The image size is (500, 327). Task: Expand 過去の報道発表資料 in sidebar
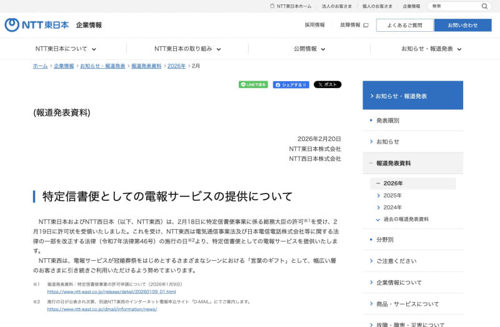(x=406, y=219)
